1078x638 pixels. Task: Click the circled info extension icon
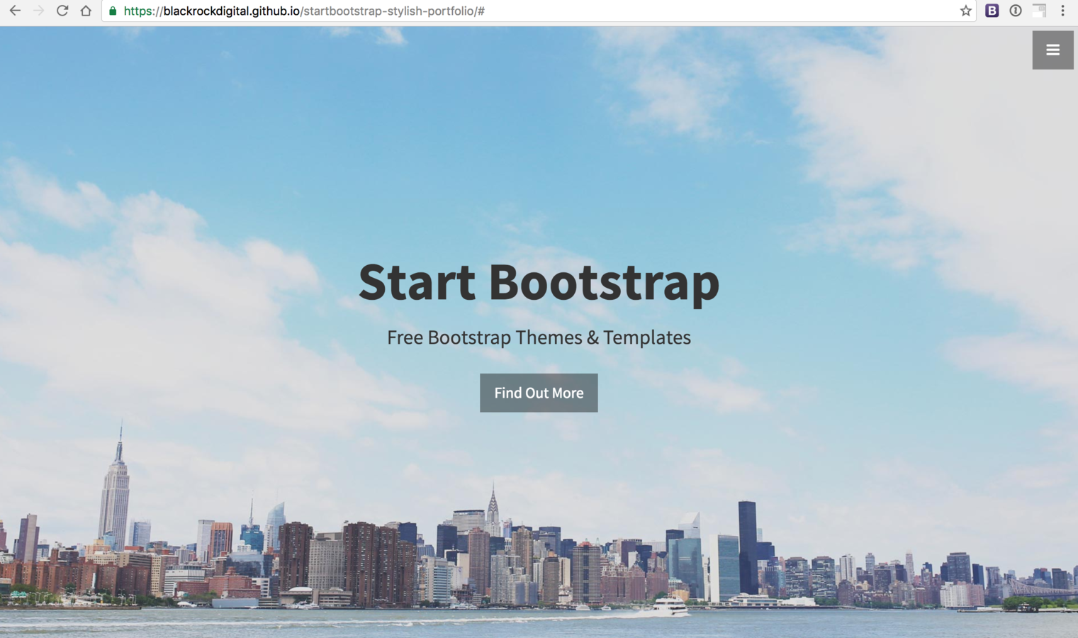(1016, 11)
